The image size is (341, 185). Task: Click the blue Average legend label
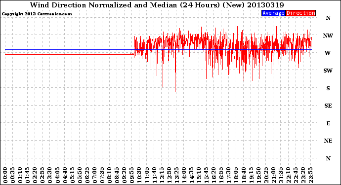[273, 13]
